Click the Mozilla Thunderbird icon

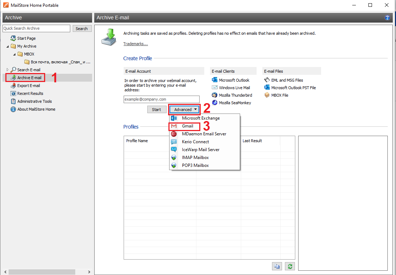[x=214, y=95]
